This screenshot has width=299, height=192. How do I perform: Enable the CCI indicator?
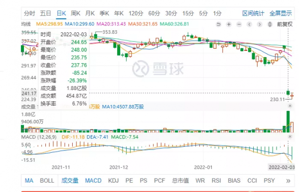(252, 181)
